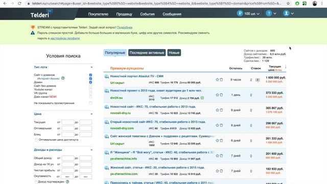
Task: Expand the user account chevron
Action: [x=292, y=14]
